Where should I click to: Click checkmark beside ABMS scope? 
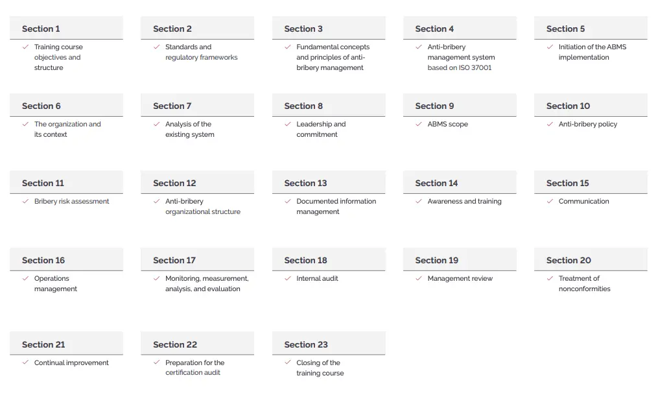418,125
